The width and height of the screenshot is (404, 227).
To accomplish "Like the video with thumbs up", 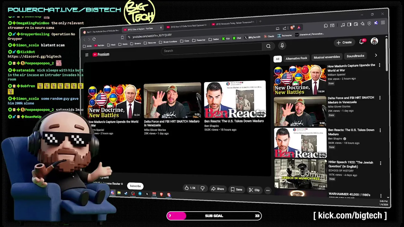I will click(x=190, y=188).
